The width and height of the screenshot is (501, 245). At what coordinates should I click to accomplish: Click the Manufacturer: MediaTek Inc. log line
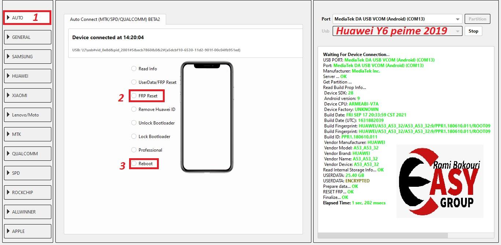[351, 71]
